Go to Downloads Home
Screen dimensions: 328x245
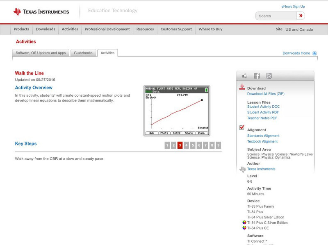click(x=296, y=53)
